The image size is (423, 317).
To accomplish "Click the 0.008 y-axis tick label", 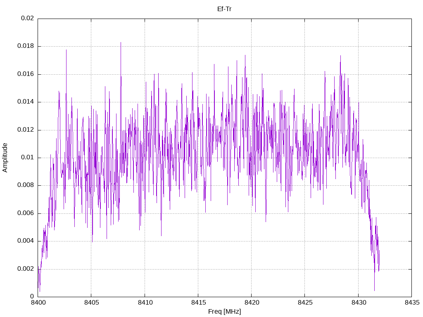I will (26, 185).
